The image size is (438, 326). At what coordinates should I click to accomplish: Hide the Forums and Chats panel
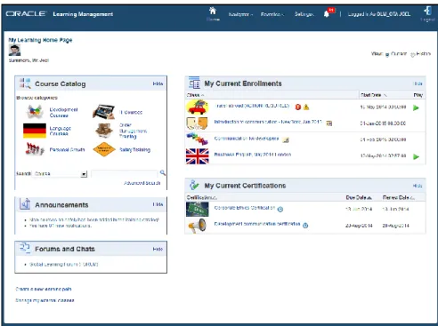pos(158,249)
